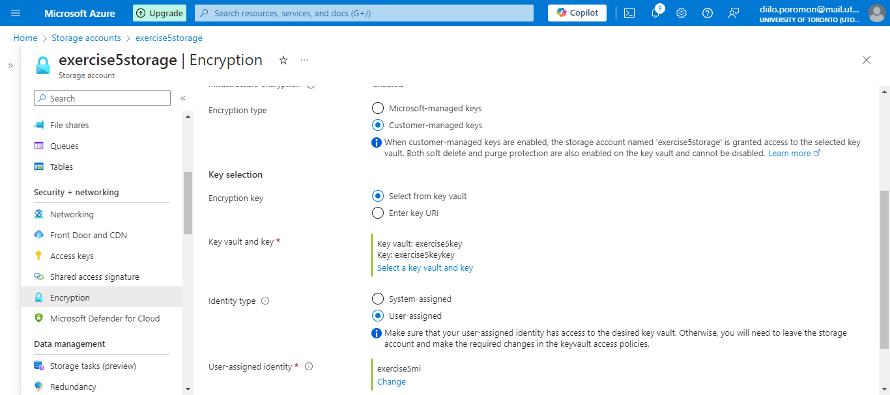Open the Redundancy settings

coord(74,387)
